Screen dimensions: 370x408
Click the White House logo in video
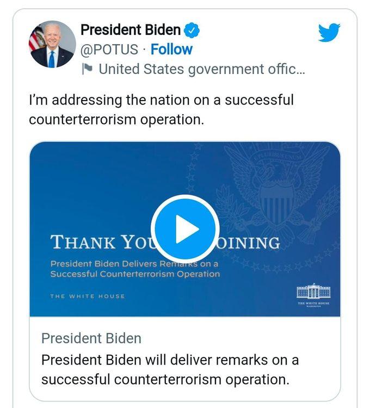coord(313,295)
